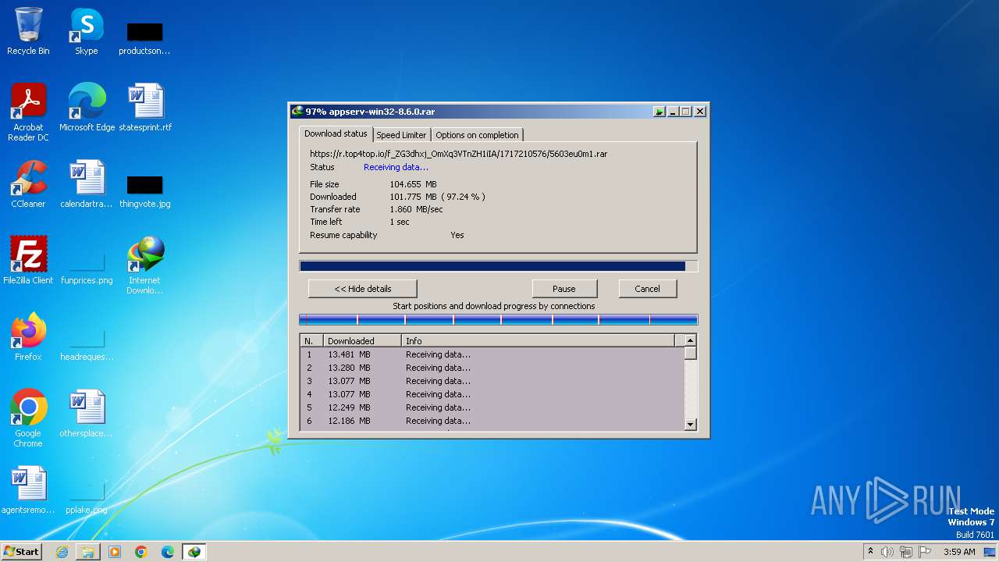Screen dimensions: 999x562
Task: Open Edge from the taskbar
Action: pos(168,552)
